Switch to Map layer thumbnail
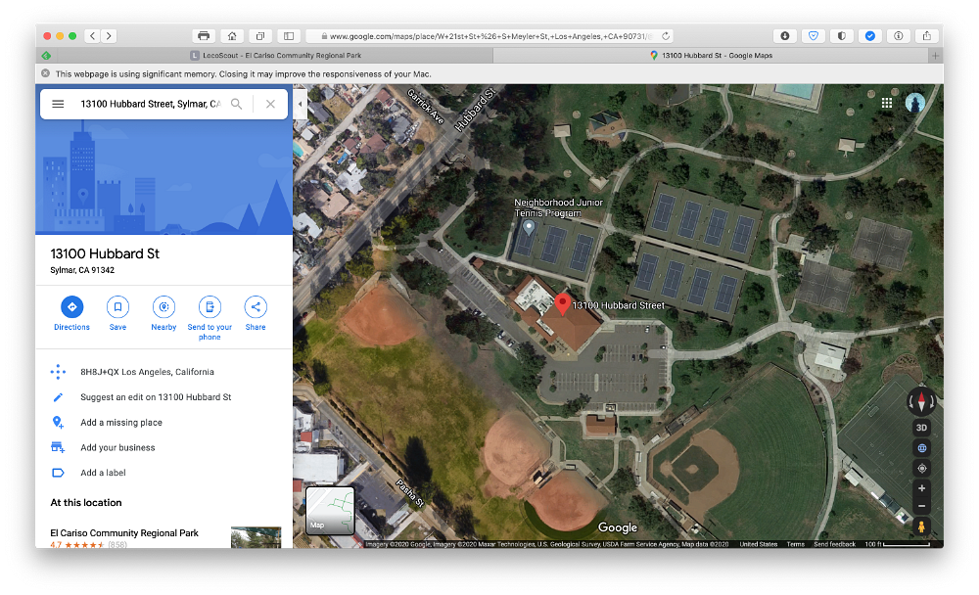The image size is (979, 595). point(330,510)
